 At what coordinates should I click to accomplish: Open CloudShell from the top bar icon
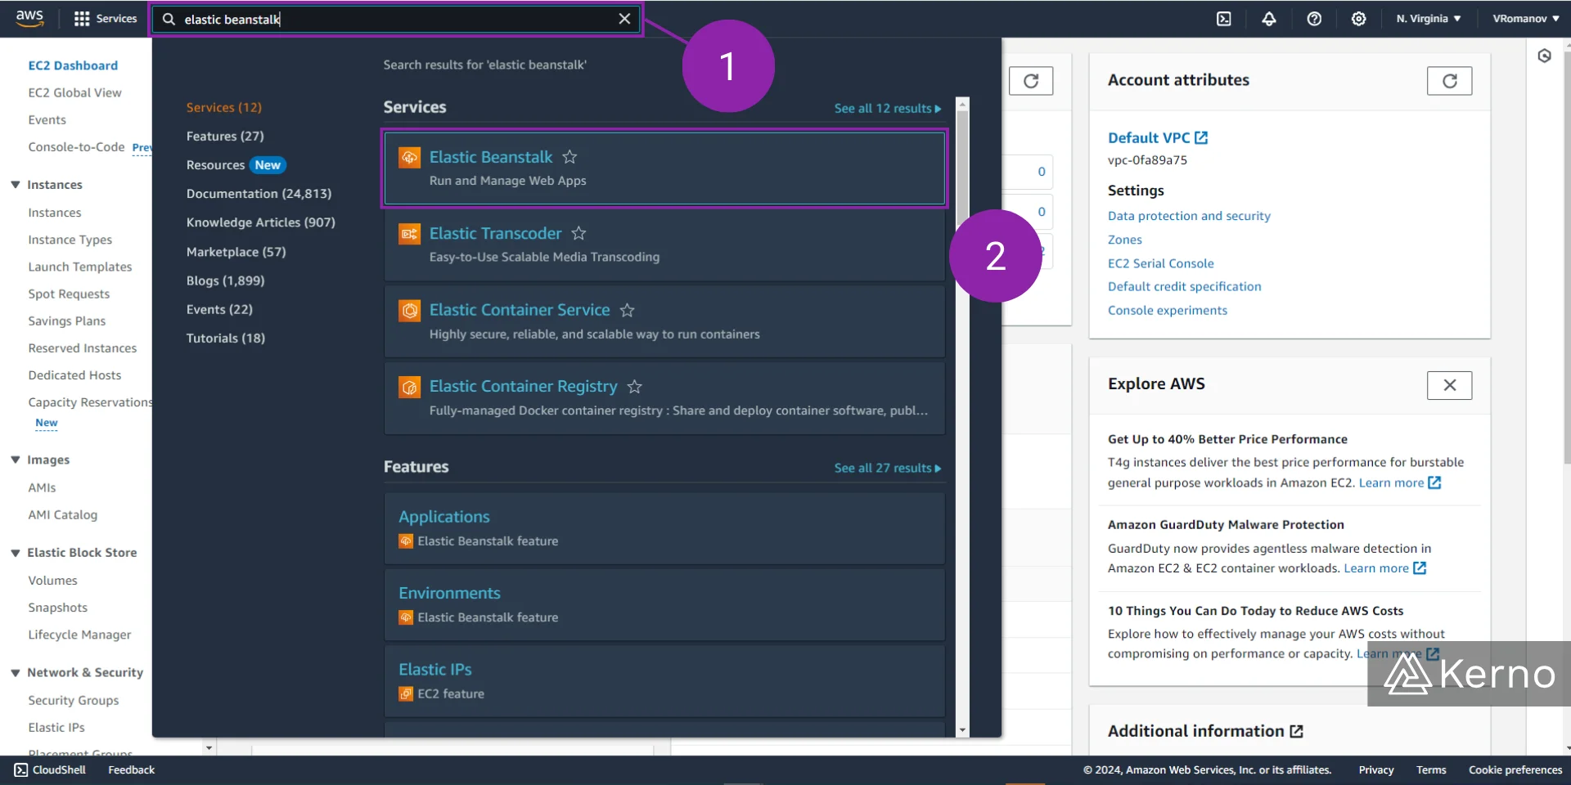click(1224, 18)
